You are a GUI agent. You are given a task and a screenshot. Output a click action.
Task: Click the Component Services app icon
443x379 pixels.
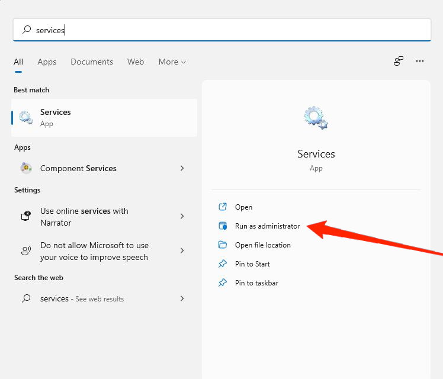(x=26, y=168)
